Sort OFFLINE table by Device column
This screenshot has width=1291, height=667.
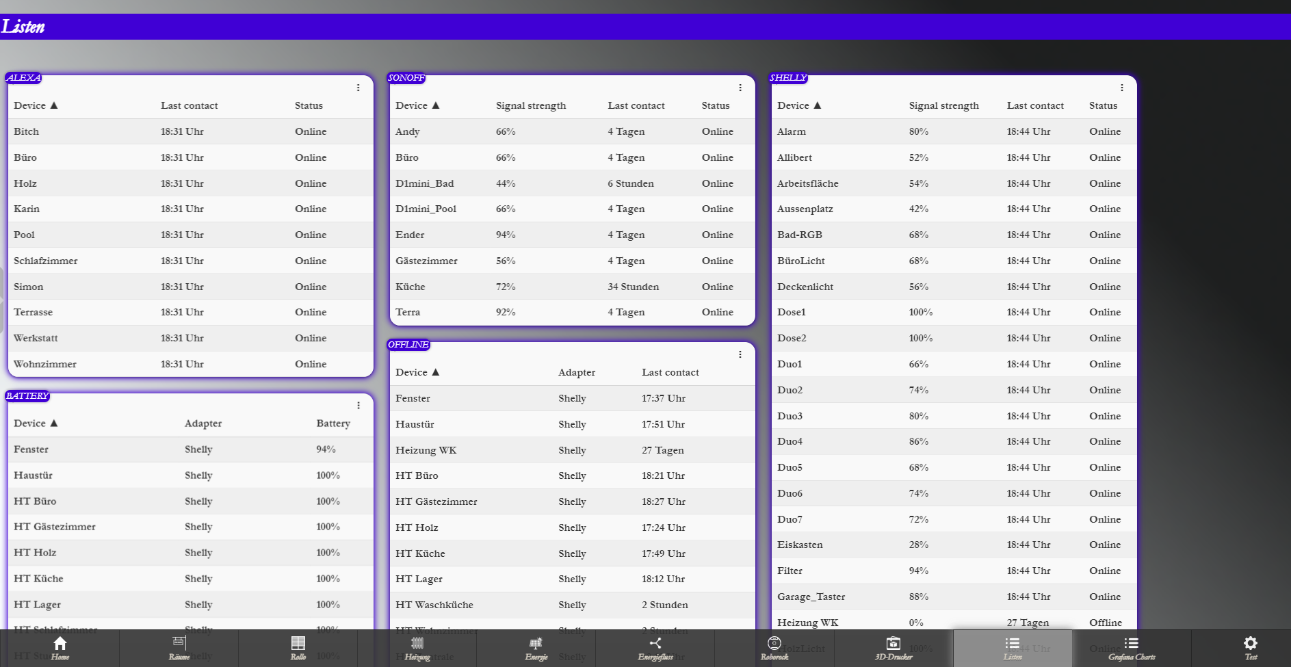click(x=417, y=372)
